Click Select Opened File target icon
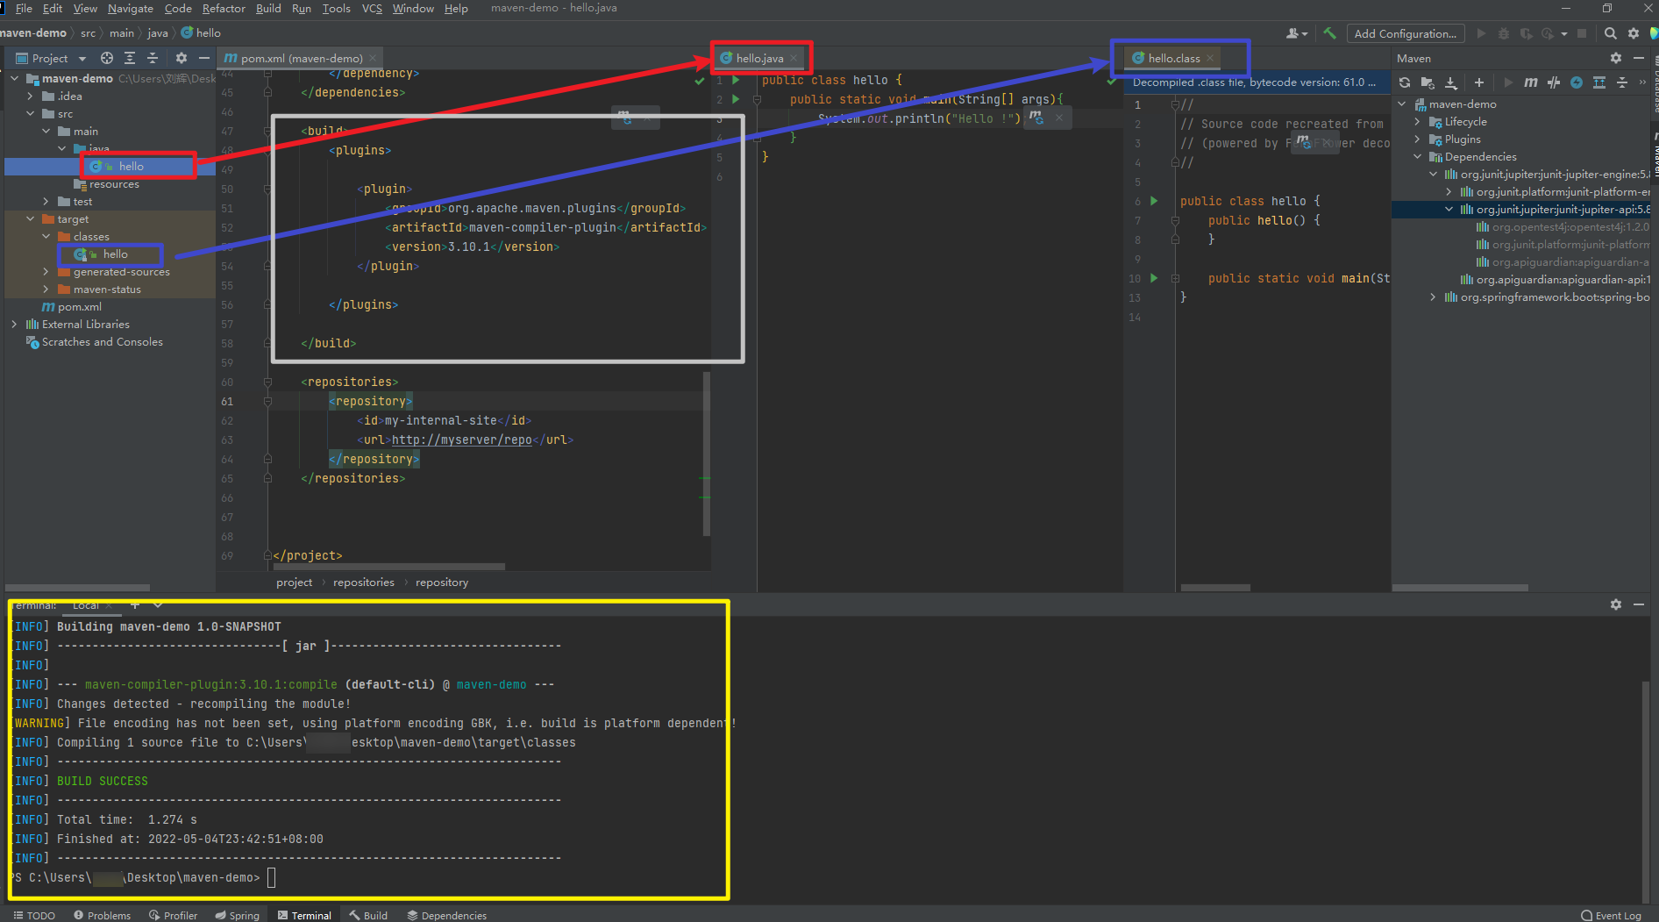1659x922 pixels. click(107, 58)
